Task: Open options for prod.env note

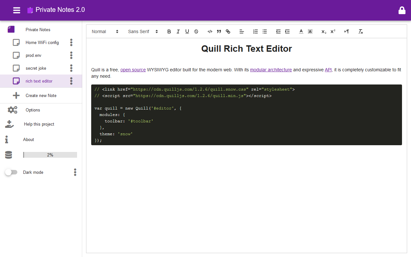Action: [x=71, y=55]
